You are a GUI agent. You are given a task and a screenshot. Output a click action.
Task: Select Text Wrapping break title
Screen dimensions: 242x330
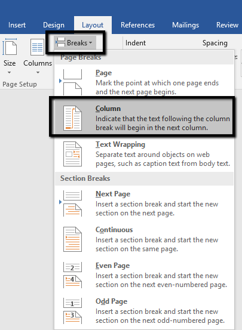(120, 144)
